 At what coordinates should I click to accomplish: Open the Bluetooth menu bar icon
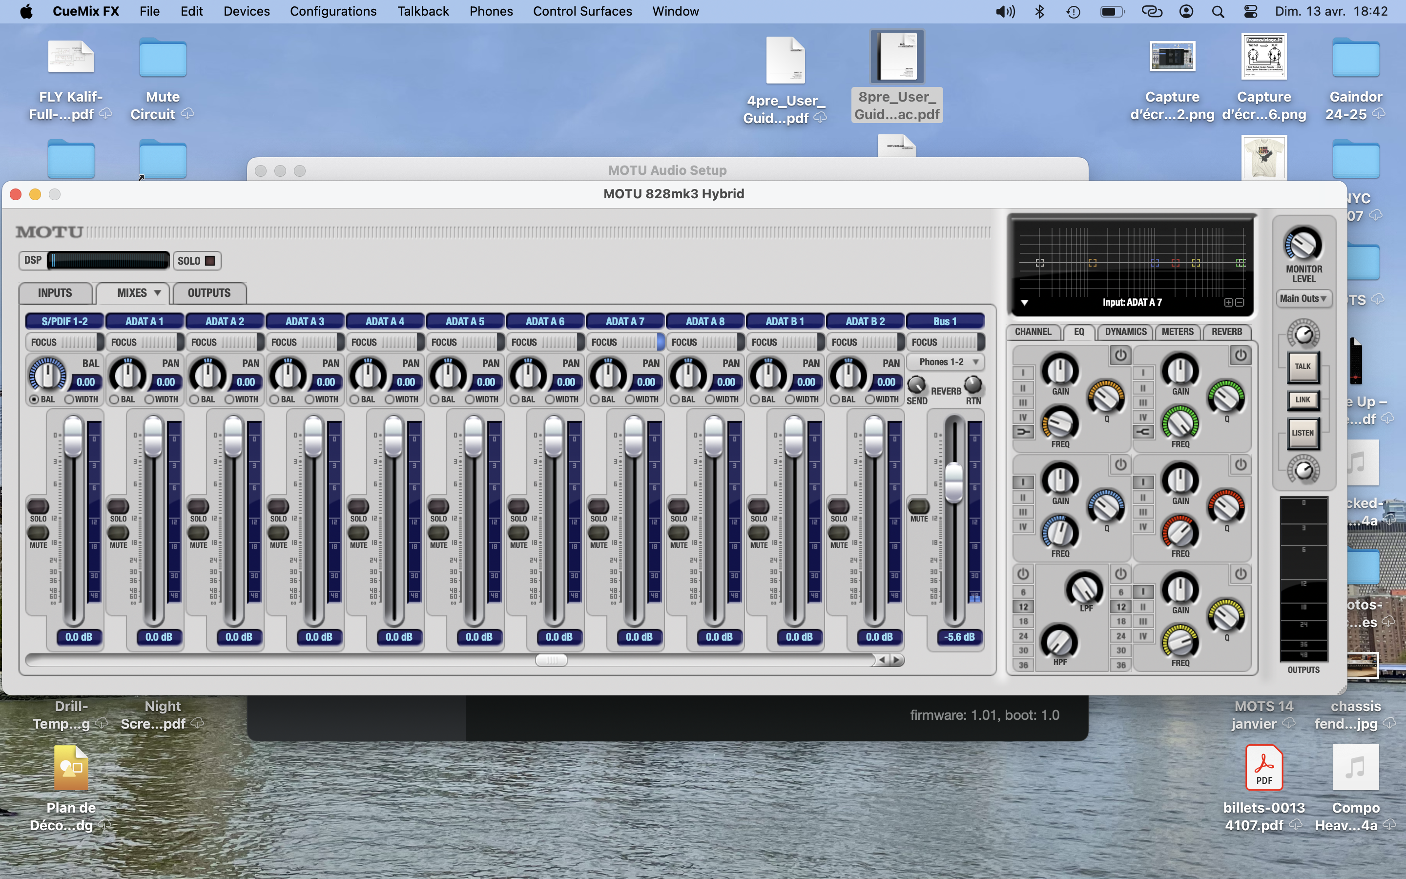coord(1039,12)
